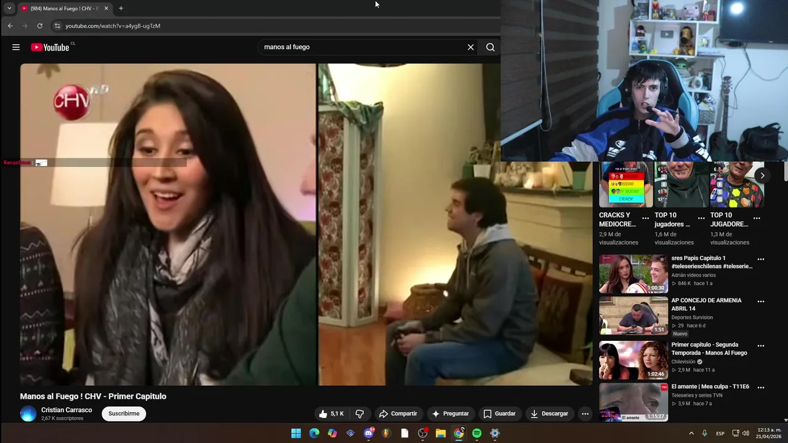The height and width of the screenshot is (443, 788).
Task: Open options for 'Primer capítulo - Segunda Temporada' video
Action: [x=761, y=346]
